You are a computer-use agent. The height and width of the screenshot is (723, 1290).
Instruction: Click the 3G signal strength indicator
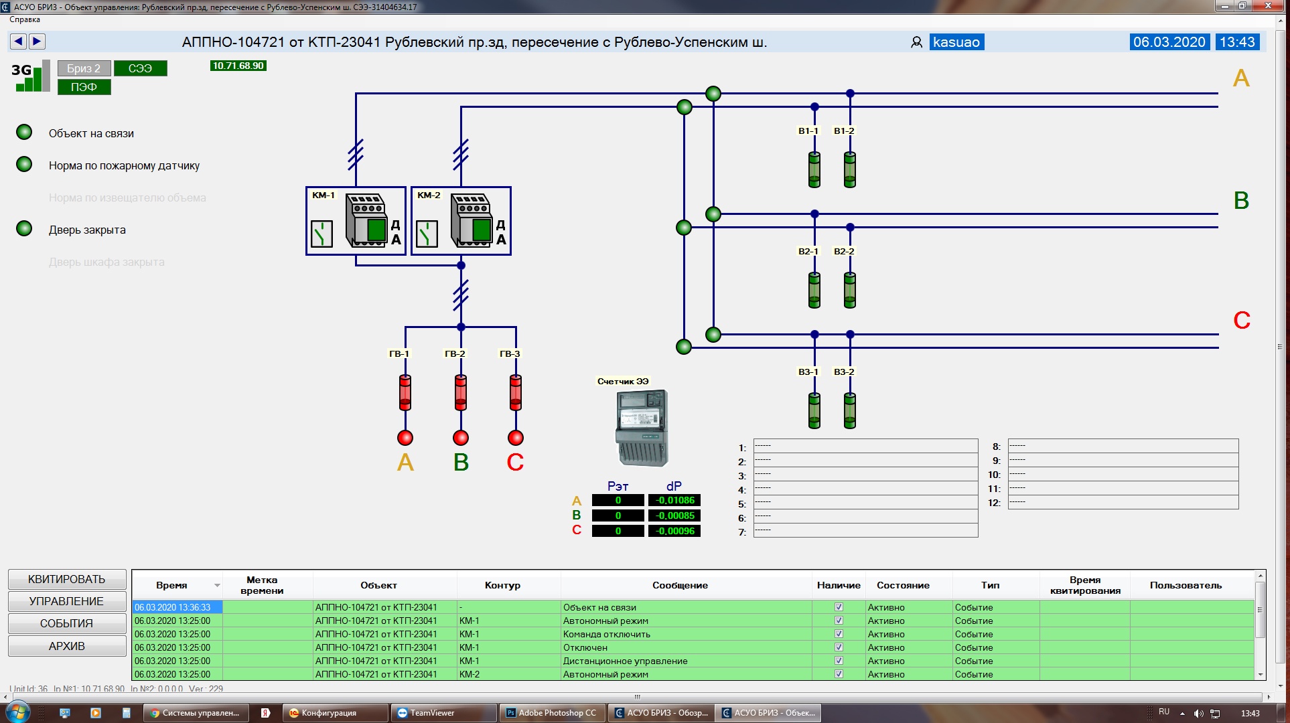click(x=31, y=76)
